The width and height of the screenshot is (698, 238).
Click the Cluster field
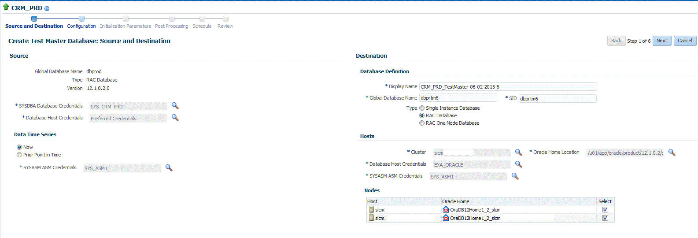coord(472,152)
